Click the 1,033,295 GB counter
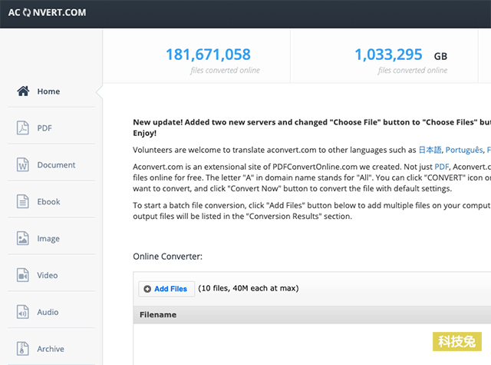 click(x=388, y=55)
